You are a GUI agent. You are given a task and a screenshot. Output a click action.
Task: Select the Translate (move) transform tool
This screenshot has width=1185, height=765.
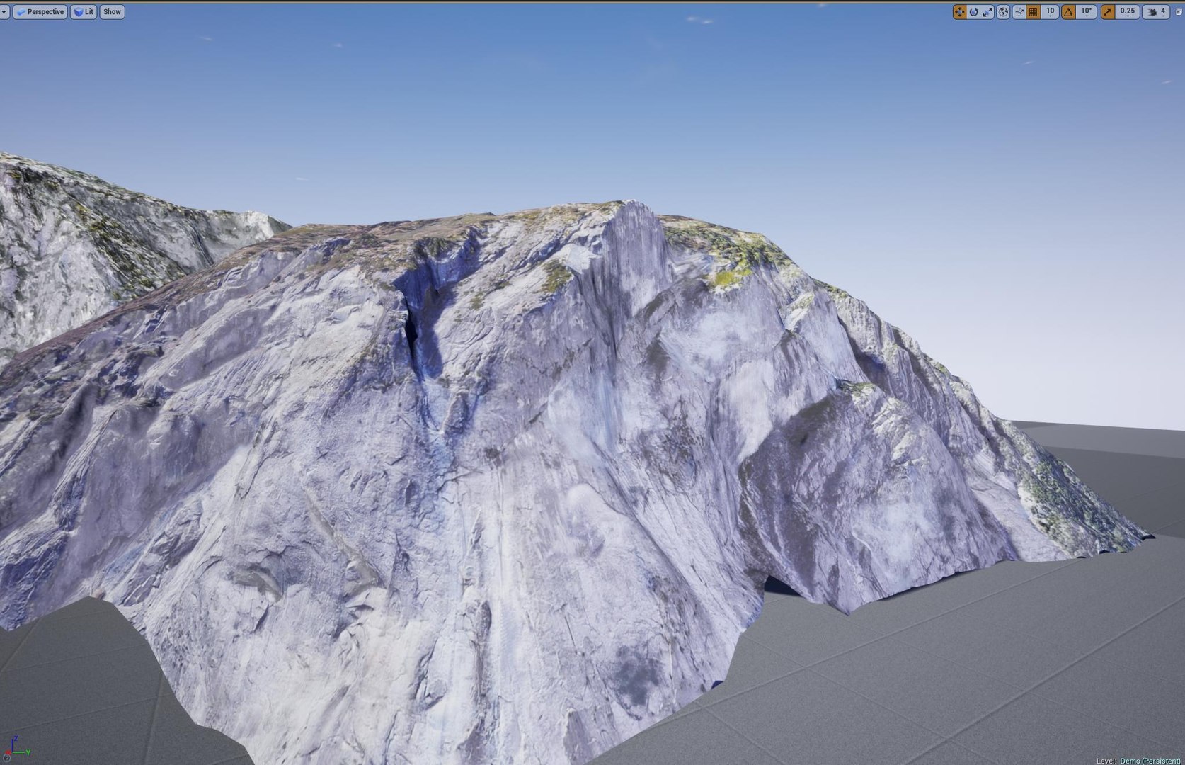tap(960, 12)
